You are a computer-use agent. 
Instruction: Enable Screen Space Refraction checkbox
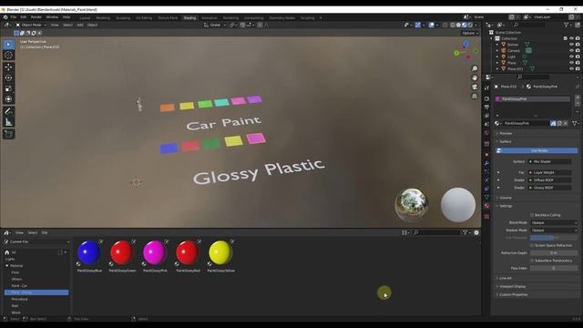[532, 245]
